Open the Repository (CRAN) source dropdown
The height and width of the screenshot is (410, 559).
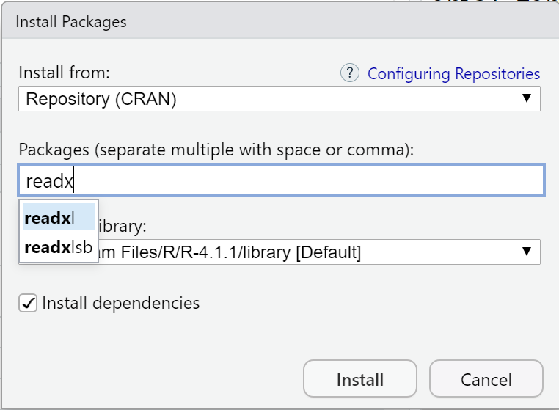279,99
